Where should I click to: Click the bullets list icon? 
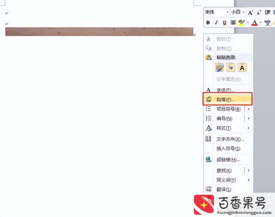point(209,109)
